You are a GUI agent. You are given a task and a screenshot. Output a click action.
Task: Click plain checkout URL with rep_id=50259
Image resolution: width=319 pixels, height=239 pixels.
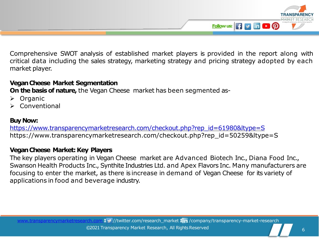pos(144,135)
